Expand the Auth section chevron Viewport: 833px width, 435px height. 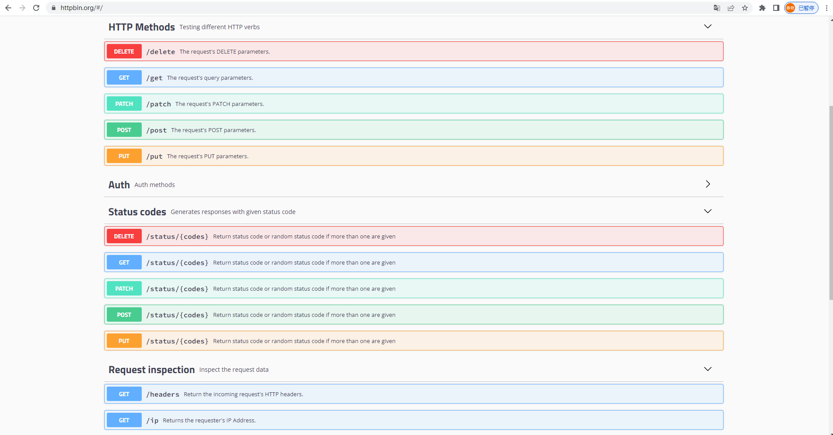point(707,184)
